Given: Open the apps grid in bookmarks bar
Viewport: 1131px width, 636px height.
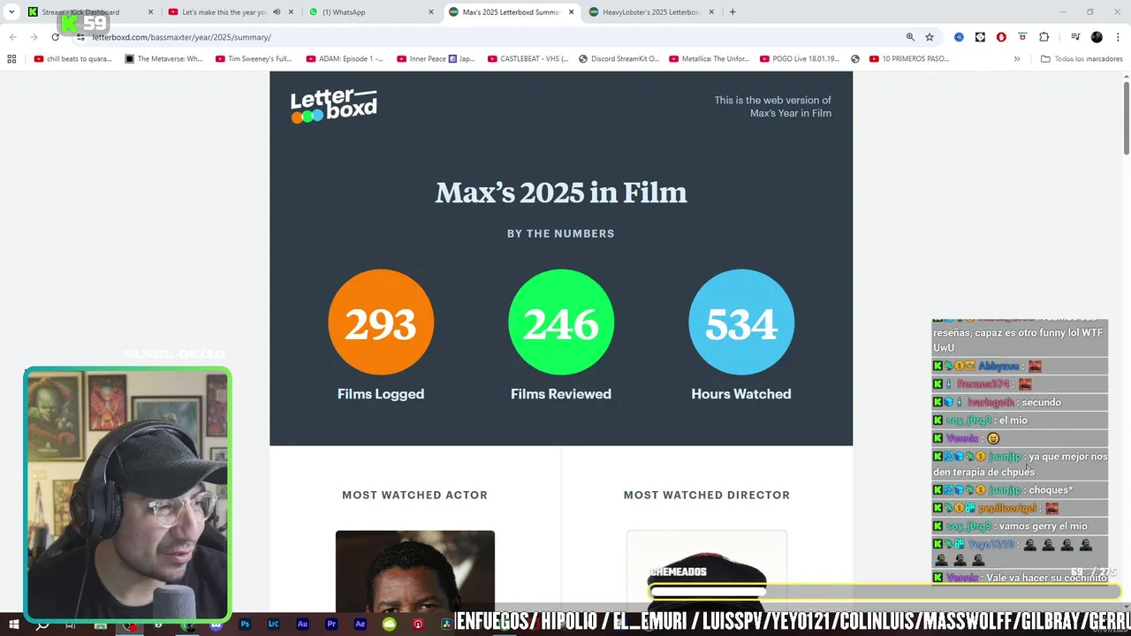Looking at the screenshot, I should 11,59.
